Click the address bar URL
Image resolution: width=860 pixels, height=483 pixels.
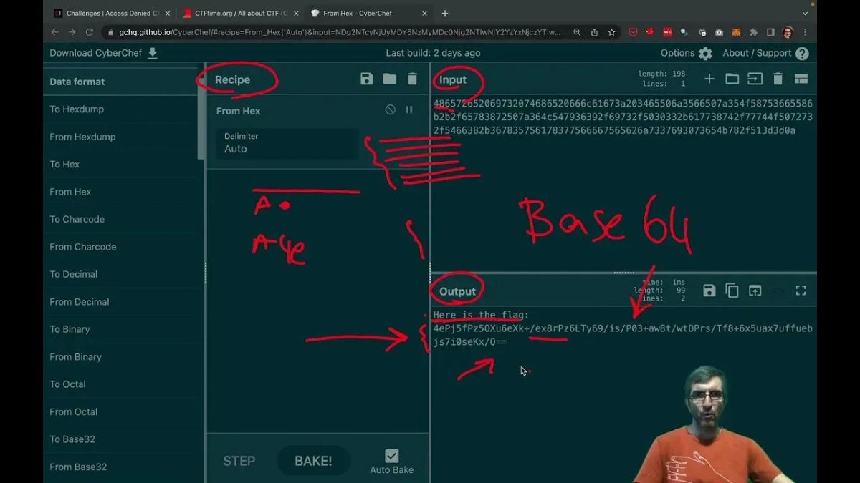(x=340, y=32)
